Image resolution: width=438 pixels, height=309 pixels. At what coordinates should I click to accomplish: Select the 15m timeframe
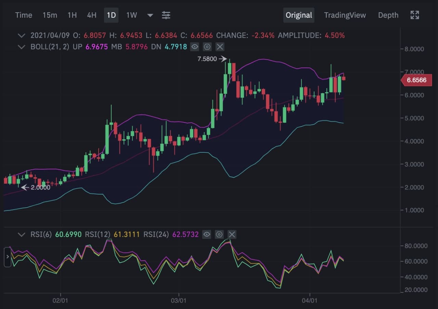tap(50, 15)
